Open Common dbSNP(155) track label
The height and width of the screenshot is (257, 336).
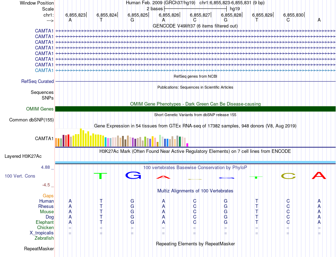point(31,120)
